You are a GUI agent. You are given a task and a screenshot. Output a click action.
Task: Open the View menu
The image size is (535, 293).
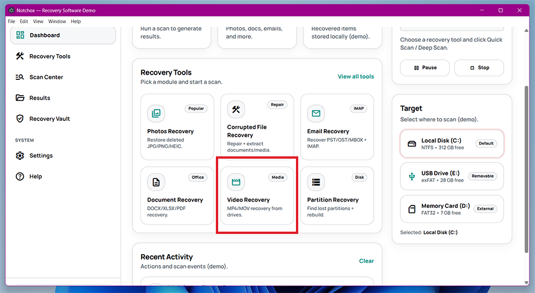click(38, 21)
